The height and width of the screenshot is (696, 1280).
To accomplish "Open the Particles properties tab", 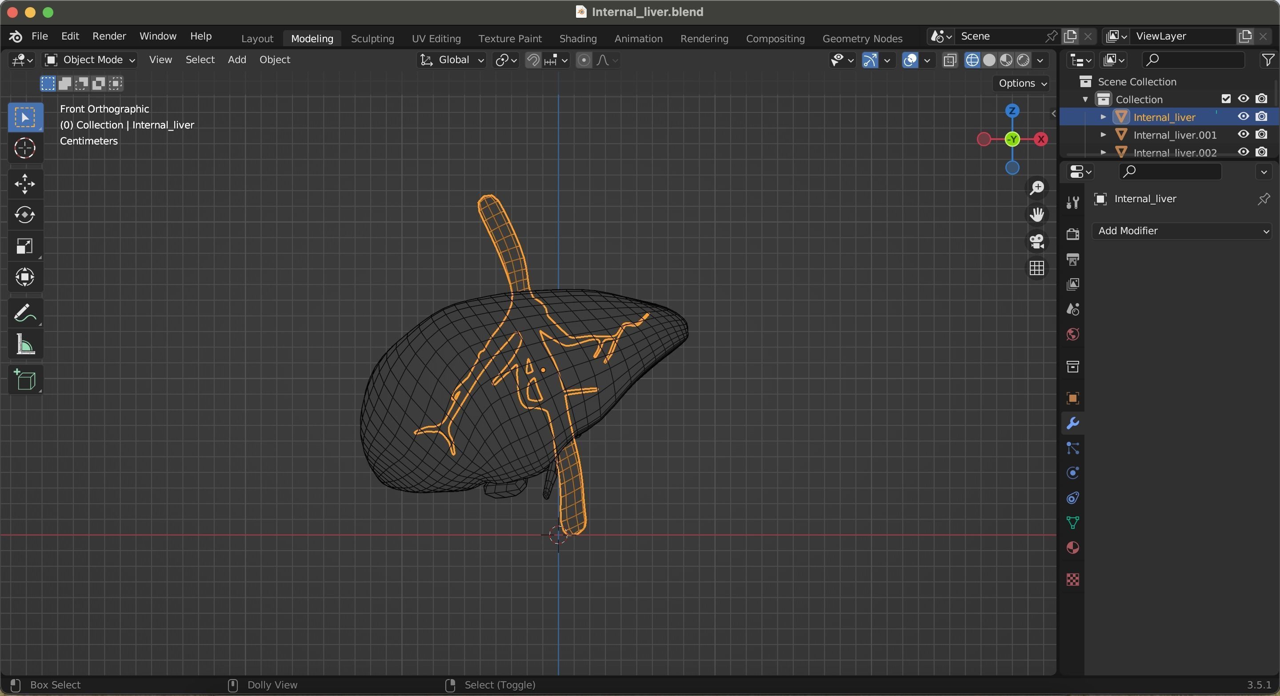I will click(1073, 448).
